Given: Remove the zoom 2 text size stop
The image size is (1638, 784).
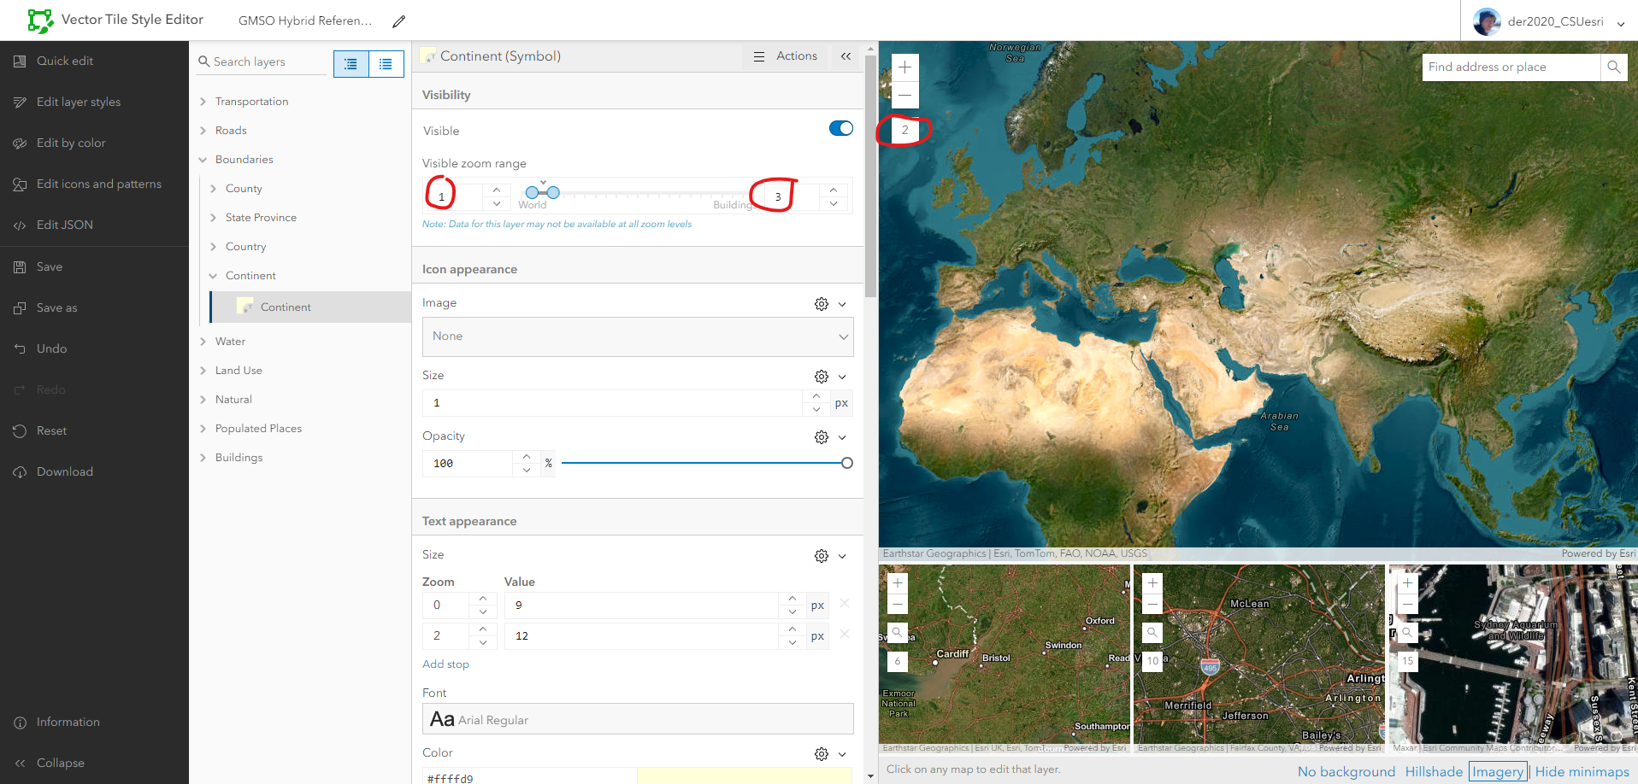Looking at the screenshot, I should pyautogui.click(x=845, y=634).
